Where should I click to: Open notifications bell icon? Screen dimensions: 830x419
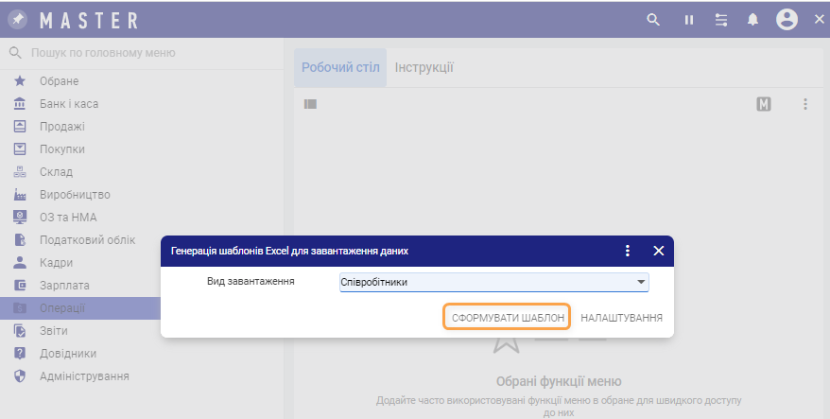point(753,20)
